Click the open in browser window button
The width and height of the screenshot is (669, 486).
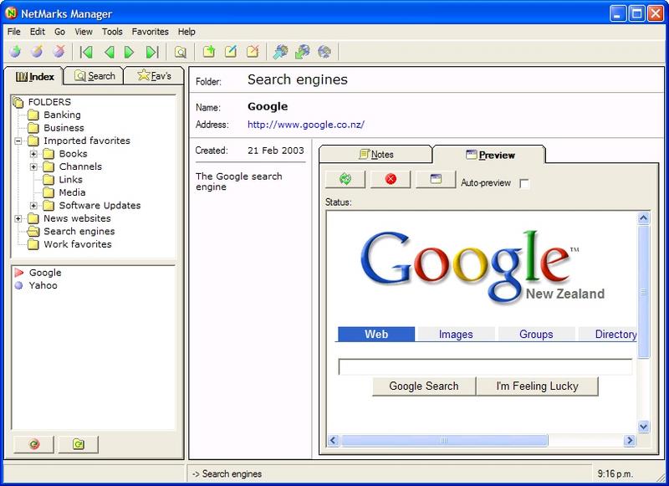[436, 179]
